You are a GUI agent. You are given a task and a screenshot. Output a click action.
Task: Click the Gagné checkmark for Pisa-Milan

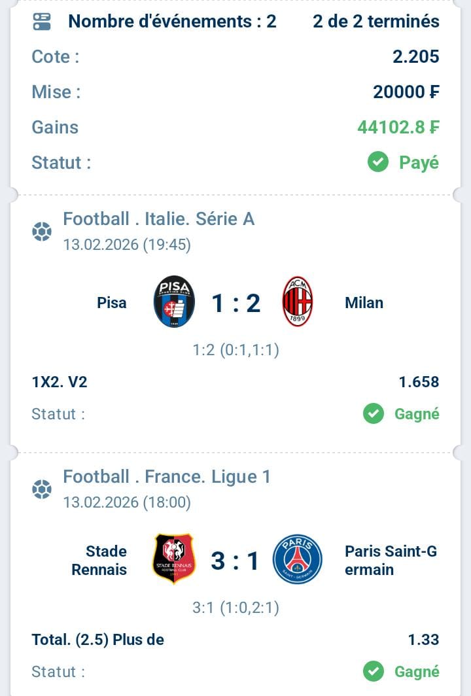coord(374,413)
